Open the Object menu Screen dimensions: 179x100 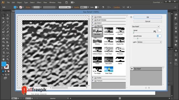click(19, 2)
